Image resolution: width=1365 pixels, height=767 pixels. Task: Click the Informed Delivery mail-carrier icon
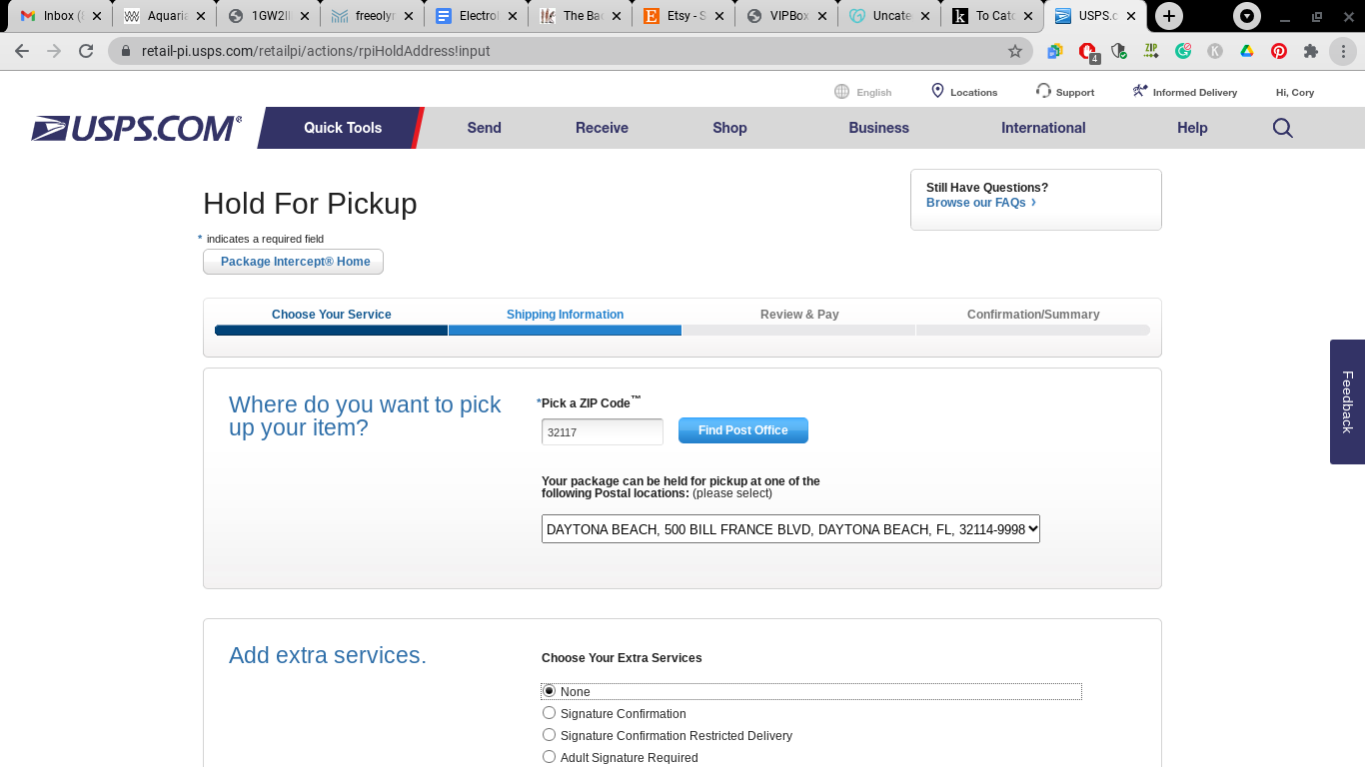coord(1139,90)
